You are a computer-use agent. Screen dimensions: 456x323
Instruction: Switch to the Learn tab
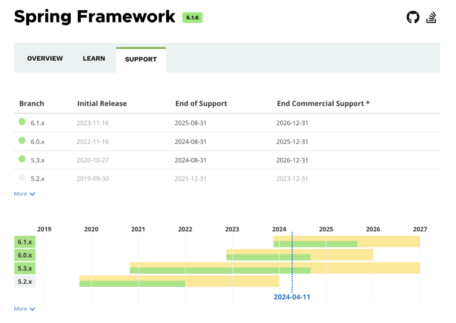point(94,58)
